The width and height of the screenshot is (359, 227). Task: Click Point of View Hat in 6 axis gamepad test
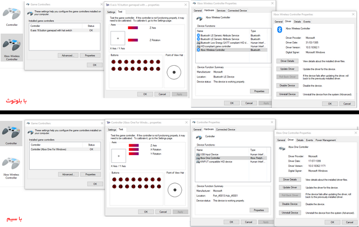tap(174, 71)
